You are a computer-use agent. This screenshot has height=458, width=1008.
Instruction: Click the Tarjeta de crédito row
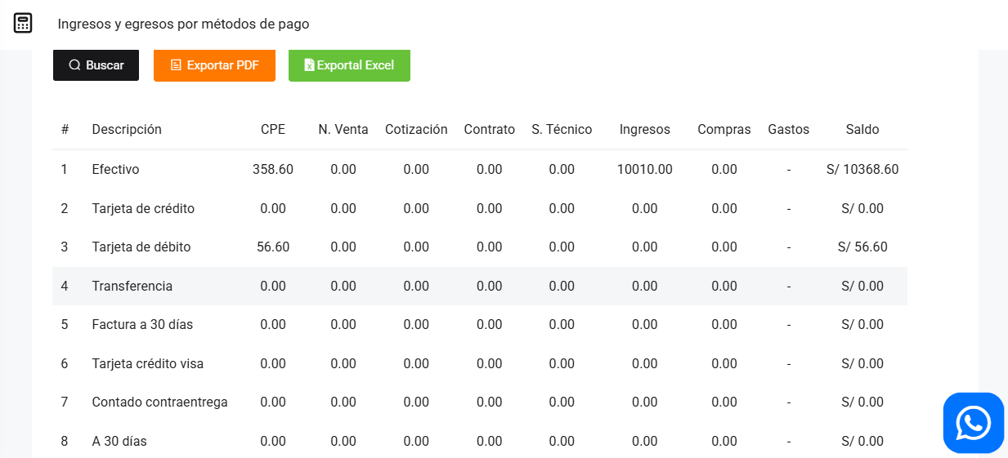click(143, 208)
